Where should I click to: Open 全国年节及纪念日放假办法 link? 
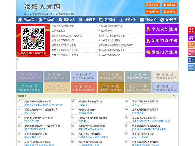pos(112,35)
